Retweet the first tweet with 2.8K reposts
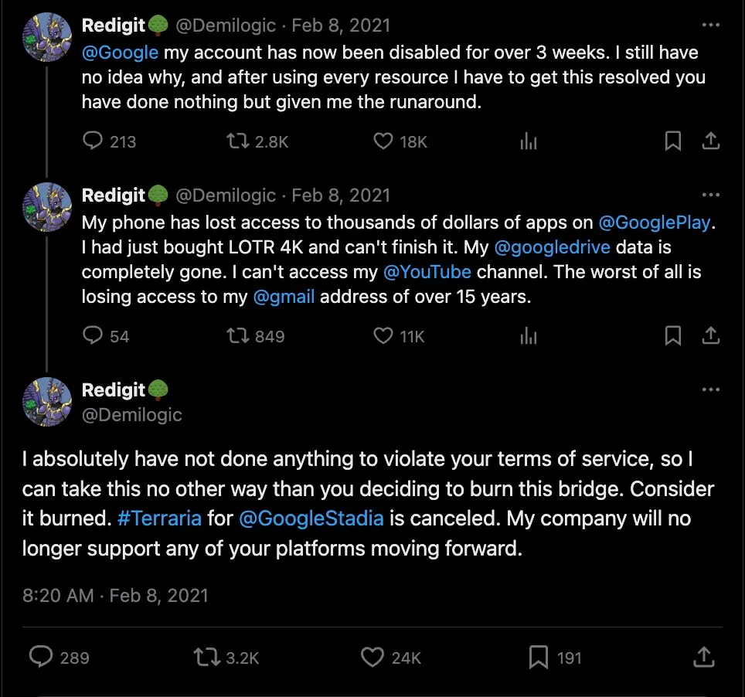This screenshot has height=697, width=745. [234, 141]
